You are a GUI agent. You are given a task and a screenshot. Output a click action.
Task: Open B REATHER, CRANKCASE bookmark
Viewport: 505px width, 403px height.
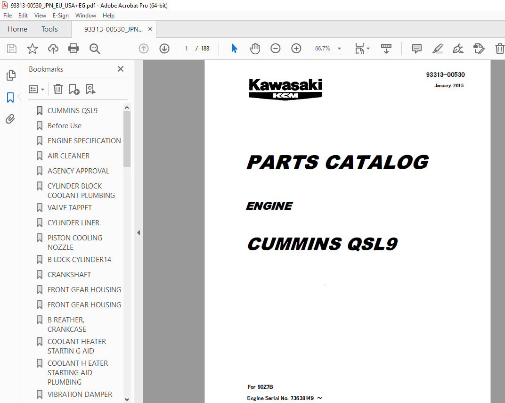(67, 324)
